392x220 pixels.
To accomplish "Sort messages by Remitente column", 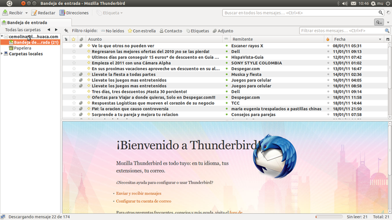I will coord(277,39).
